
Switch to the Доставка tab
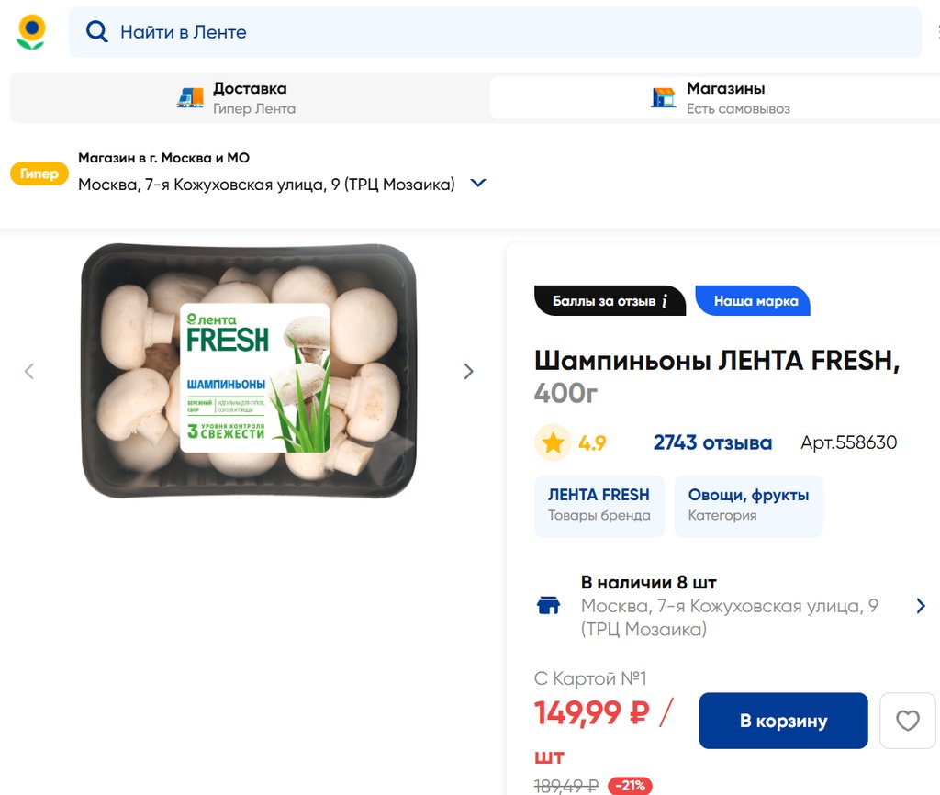(x=250, y=97)
